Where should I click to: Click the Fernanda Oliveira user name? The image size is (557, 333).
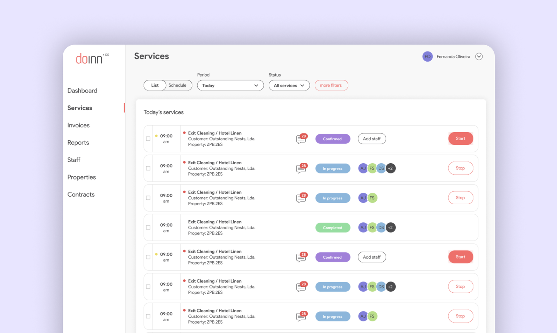tap(453, 56)
